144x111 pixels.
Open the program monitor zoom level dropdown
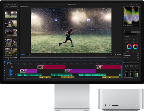tap(28, 54)
